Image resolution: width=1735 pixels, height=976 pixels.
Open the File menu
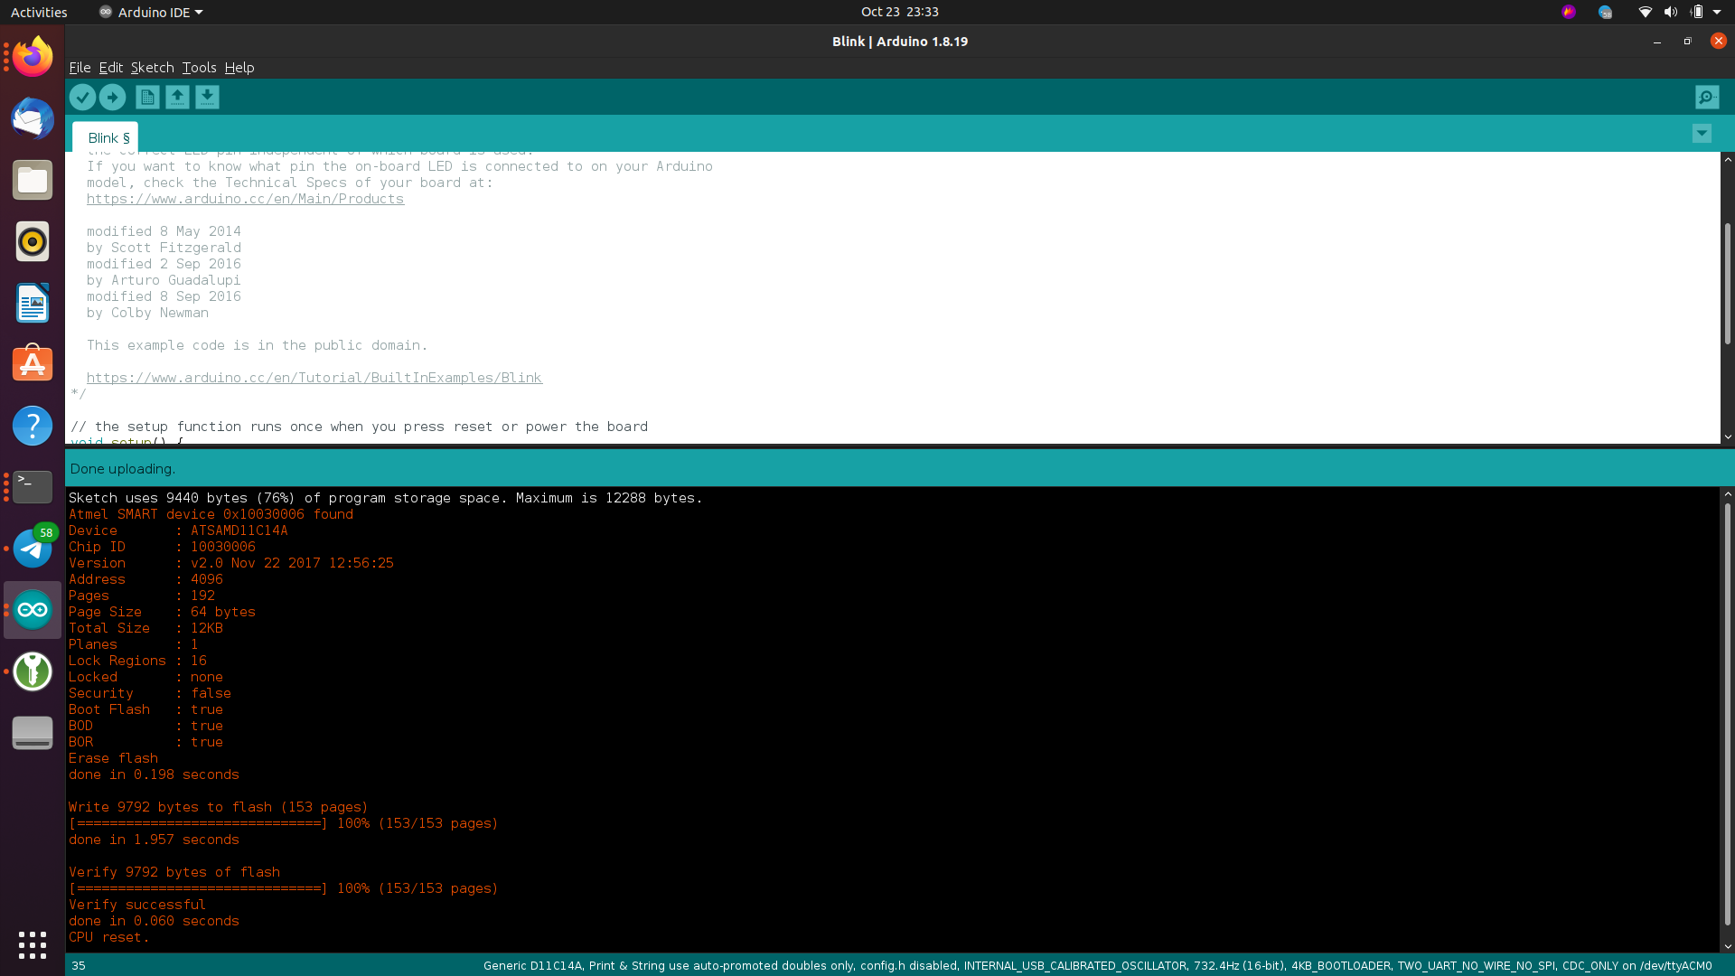click(x=80, y=68)
